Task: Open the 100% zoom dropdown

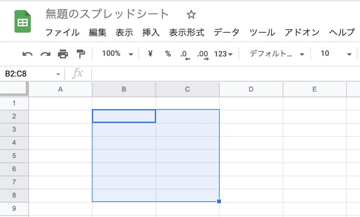Action: point(117,54)
